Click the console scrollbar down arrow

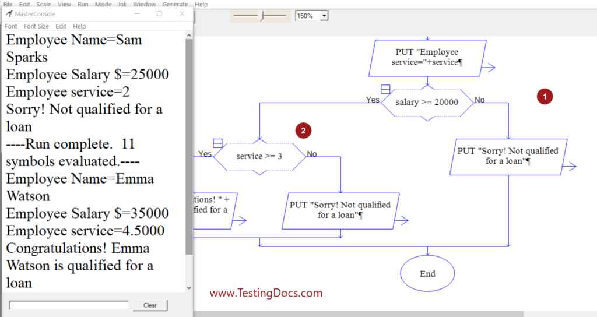(188, 288)
